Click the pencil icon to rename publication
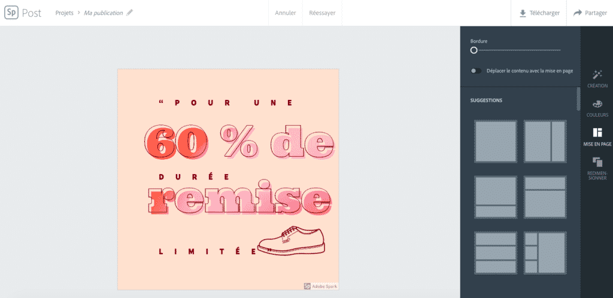613x298 pixels. [x=130, y=13]
